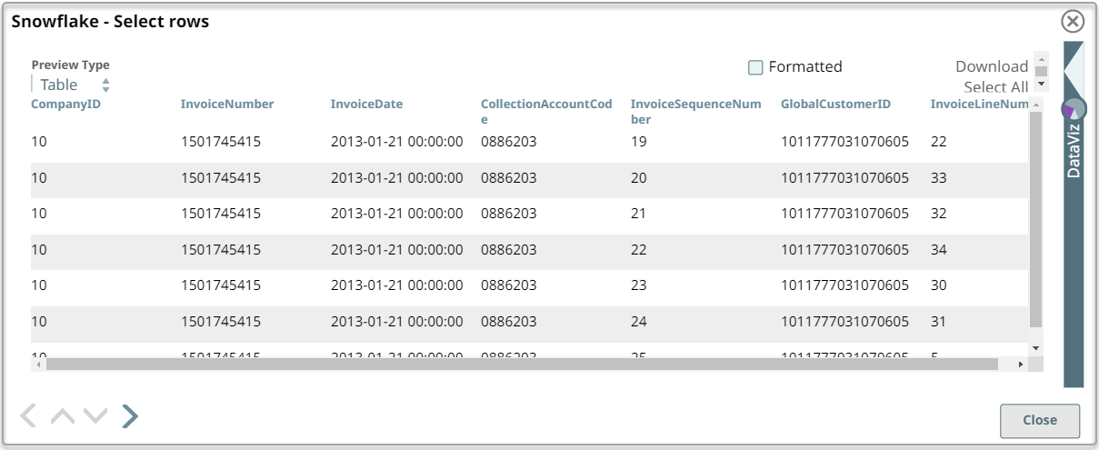Viewport: 1099px width, 450px height.
Task: Select sequence number cell 21
Action: click(x=639, y=214)
